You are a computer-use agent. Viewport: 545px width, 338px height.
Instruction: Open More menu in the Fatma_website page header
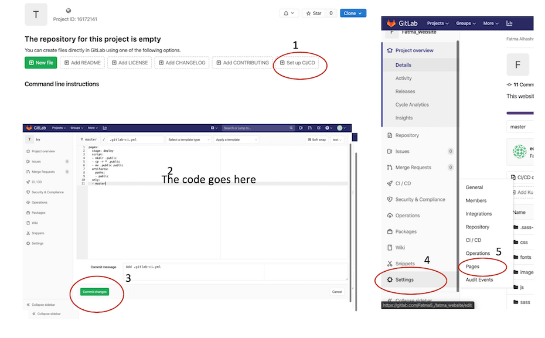(491, 23)
